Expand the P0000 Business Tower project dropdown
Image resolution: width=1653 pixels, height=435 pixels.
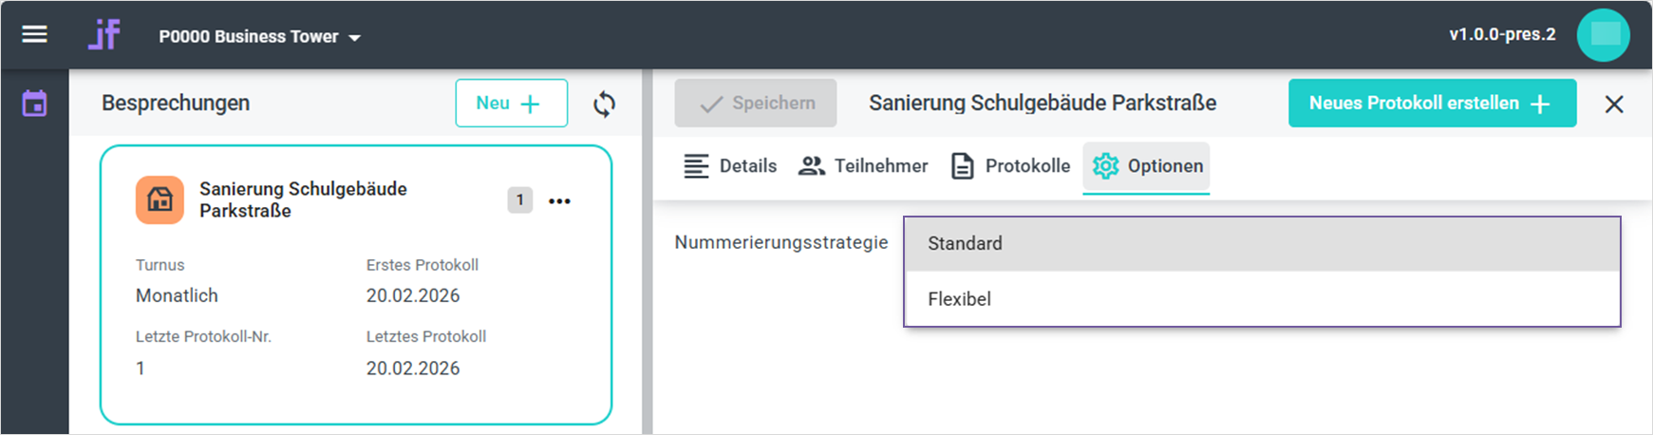(x=259, y=37)
